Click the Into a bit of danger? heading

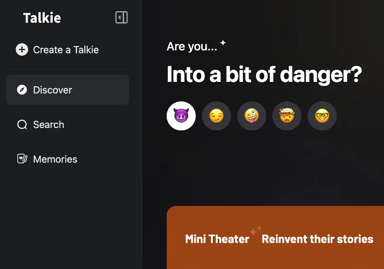click(264, 75)
